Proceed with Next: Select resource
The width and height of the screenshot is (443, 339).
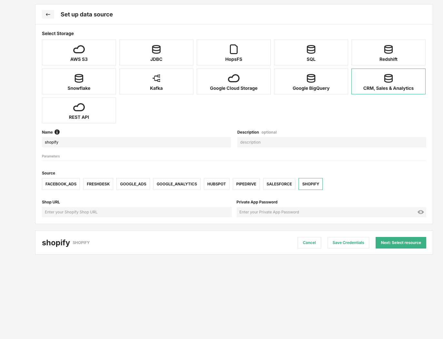pyautogui.click(x=401, y=242)
